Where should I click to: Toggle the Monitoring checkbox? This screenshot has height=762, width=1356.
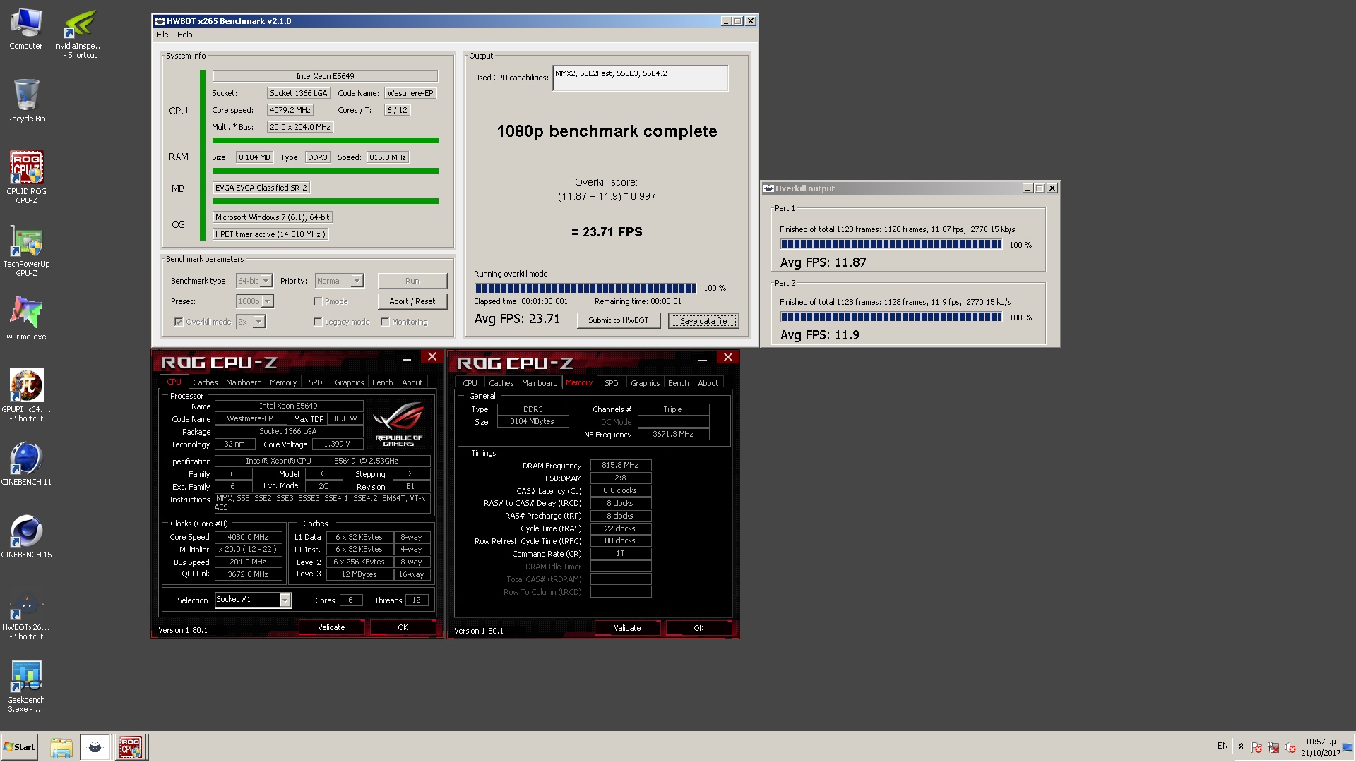[x=385, y=322]
